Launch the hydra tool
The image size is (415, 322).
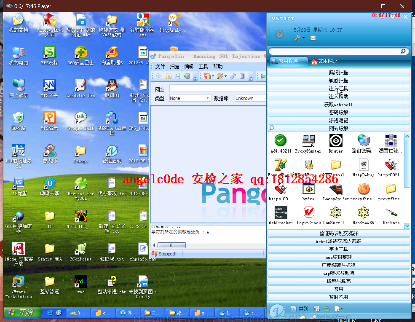pos(308,189)
